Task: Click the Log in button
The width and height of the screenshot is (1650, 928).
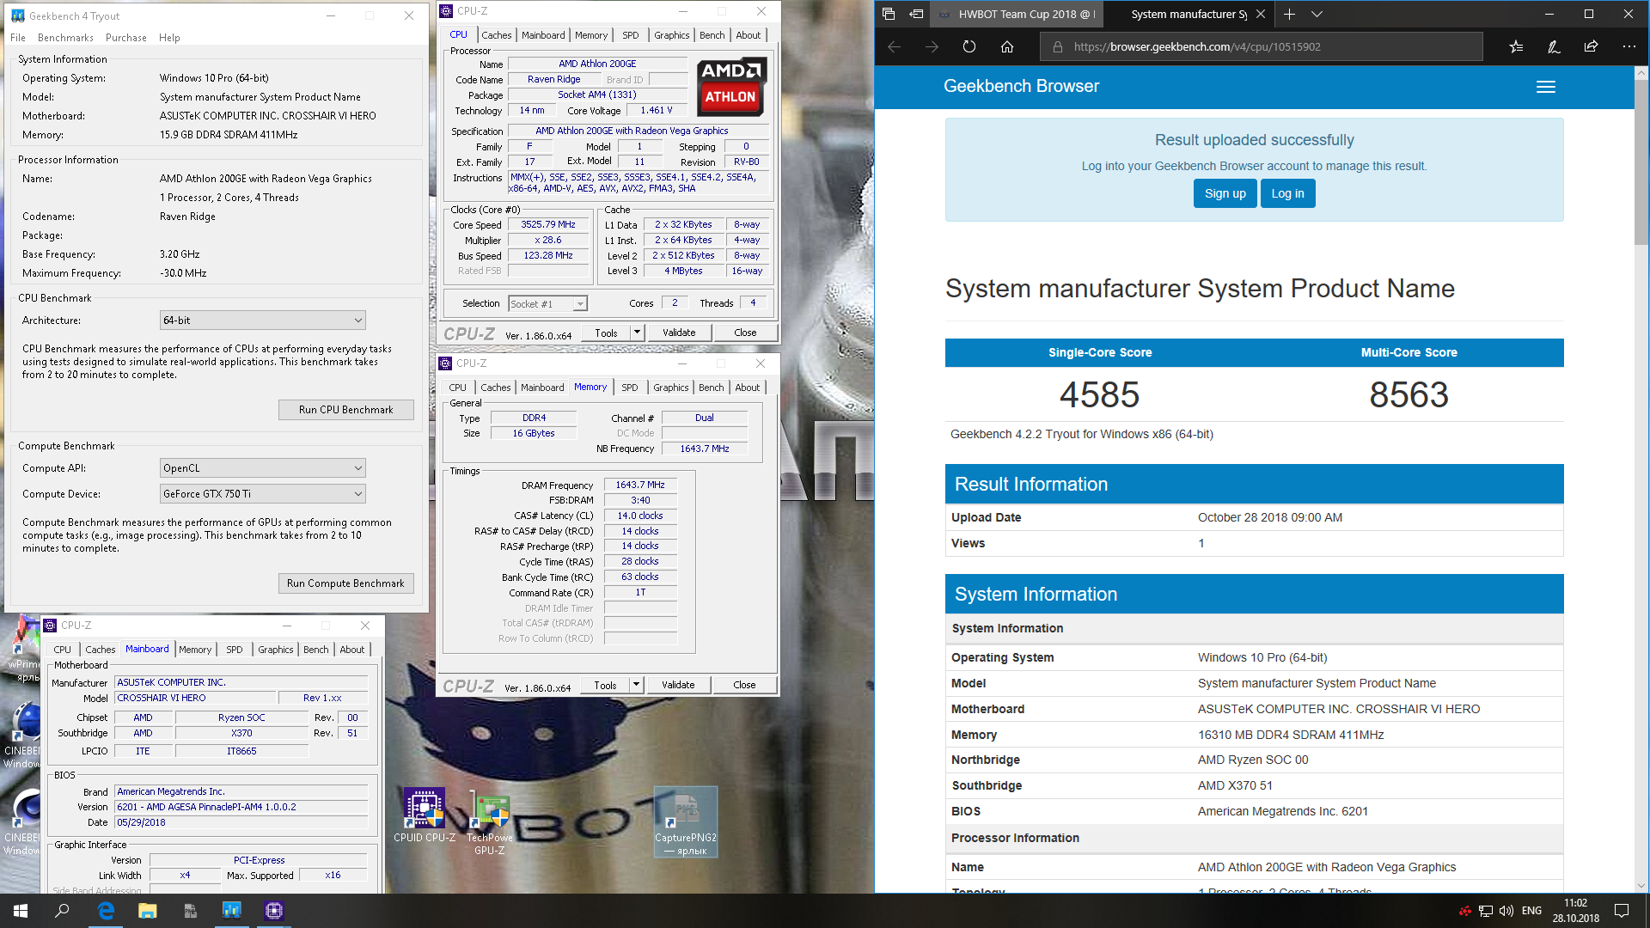Action: click(x=1287, y=193)
